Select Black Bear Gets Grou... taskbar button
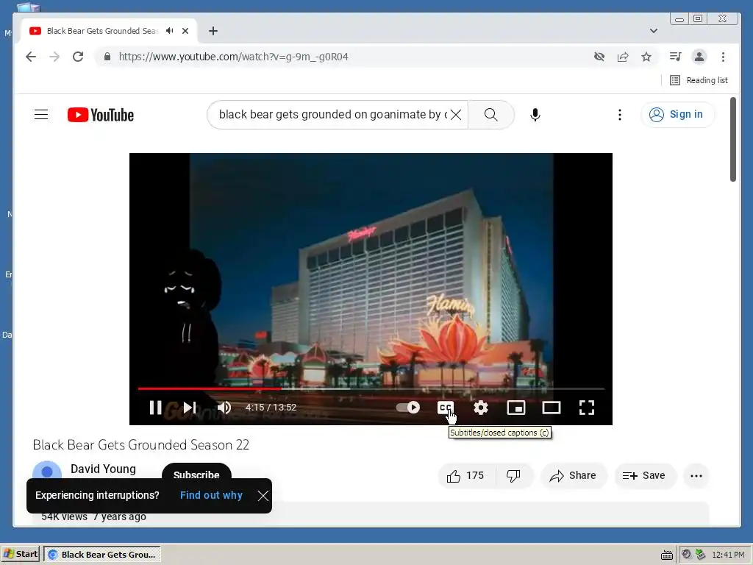The image size is (753, 565). point(102,554)
